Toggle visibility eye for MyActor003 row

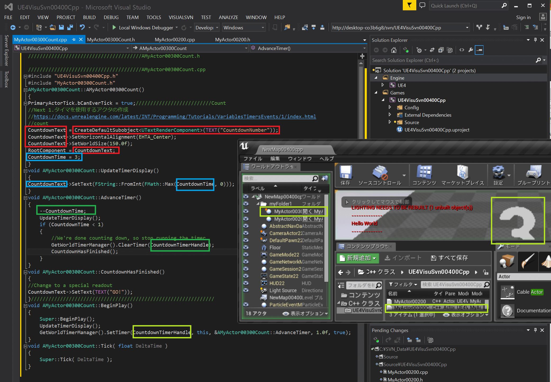(246, 211)
